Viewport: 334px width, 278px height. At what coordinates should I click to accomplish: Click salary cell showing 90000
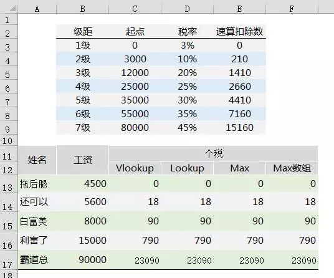[83, 260]
